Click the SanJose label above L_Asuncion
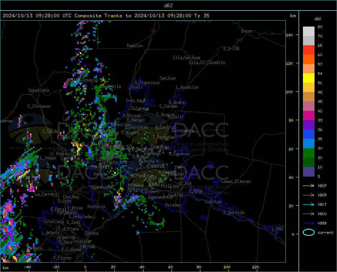This screenshot has height=272, width=337. (168, 78)
